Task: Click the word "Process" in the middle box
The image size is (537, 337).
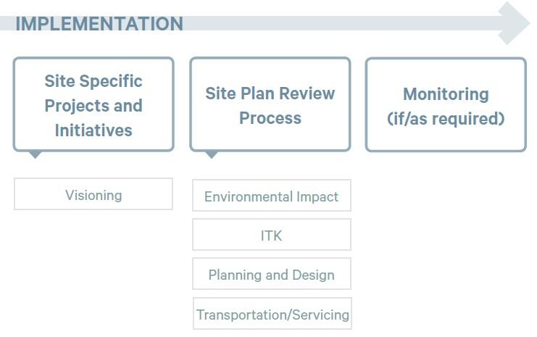Action: pos(270,117)
